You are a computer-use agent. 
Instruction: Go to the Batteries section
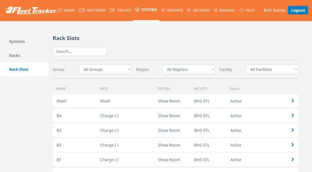coord(92,10)
